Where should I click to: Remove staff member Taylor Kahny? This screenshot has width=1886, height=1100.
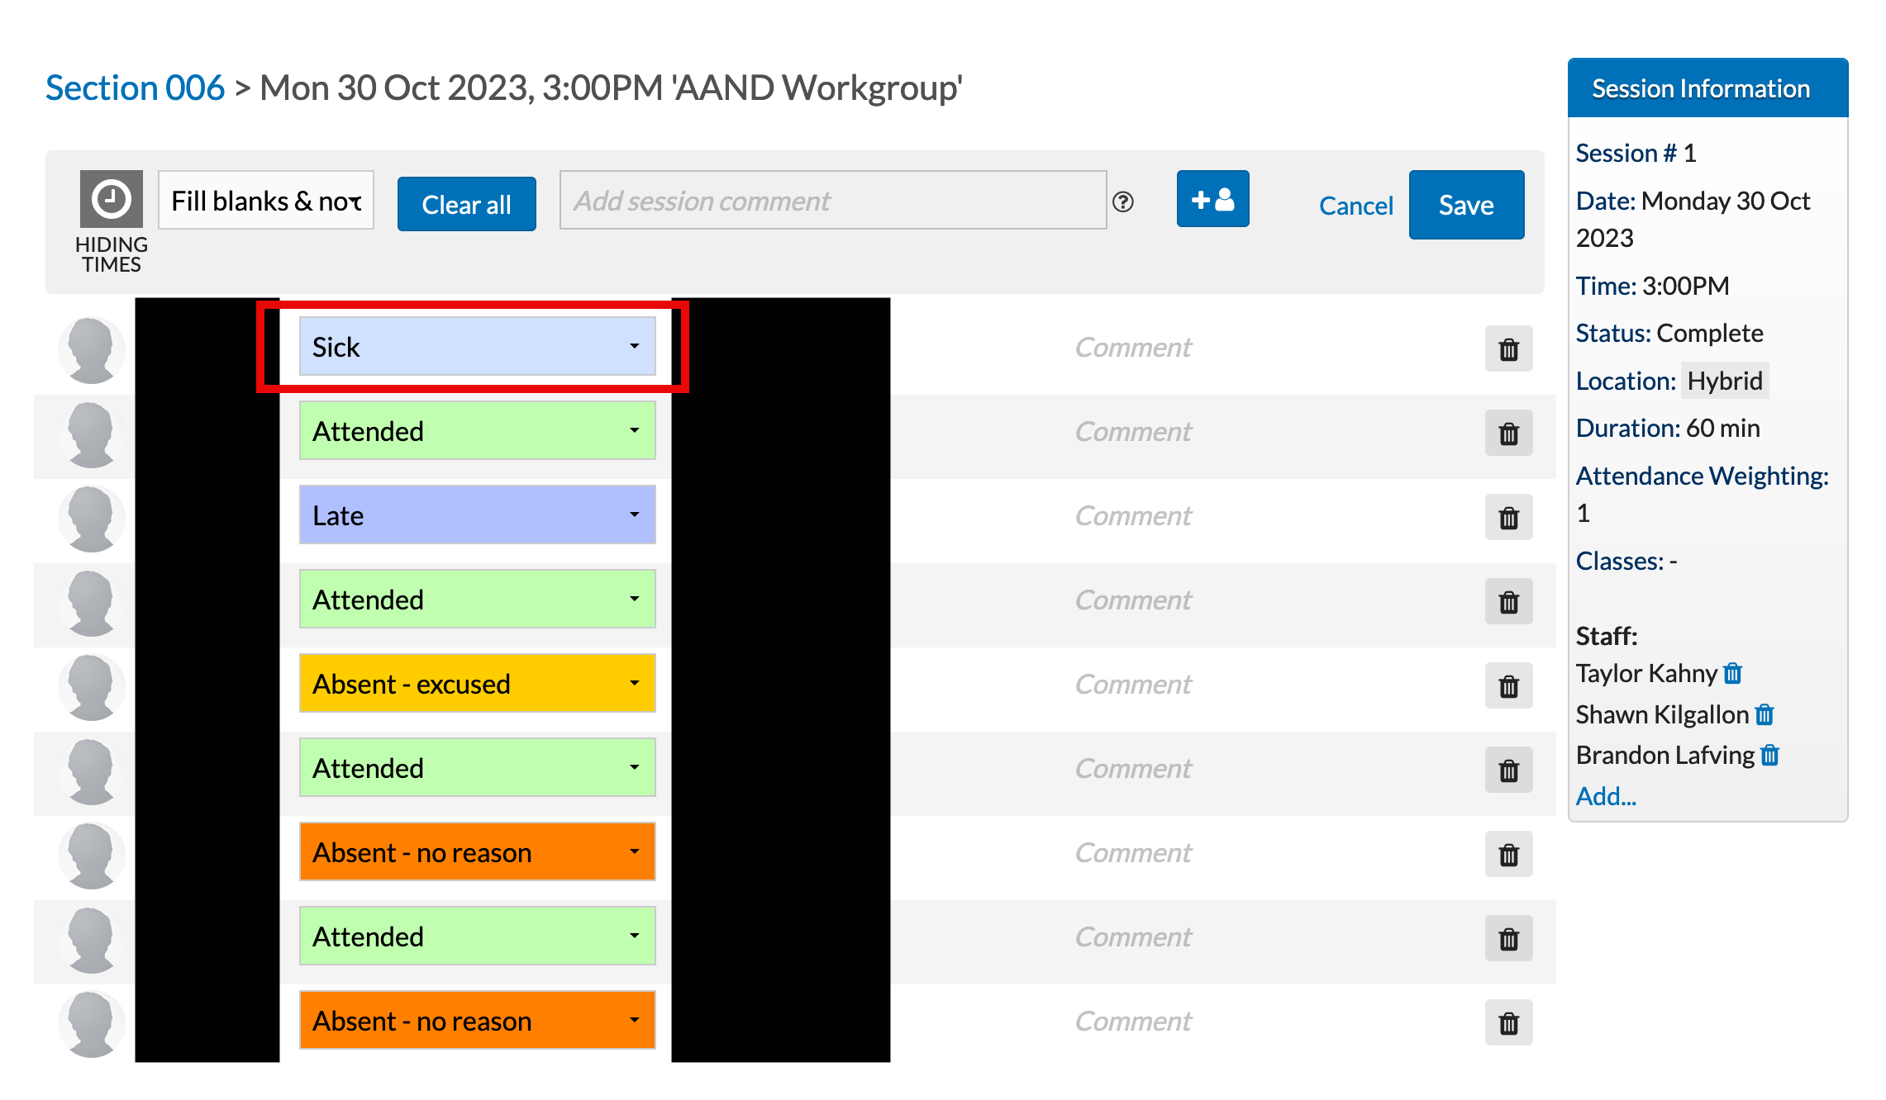point(1733,674)
